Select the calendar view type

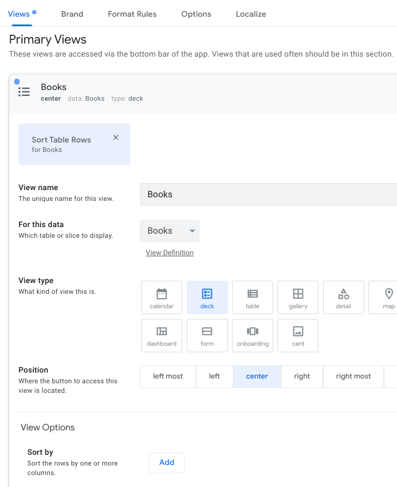pyautogui.click(x=161, y=297)
